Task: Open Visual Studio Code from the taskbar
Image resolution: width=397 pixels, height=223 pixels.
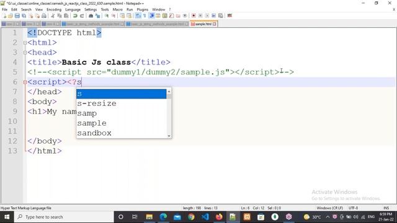Action: (x=205, y=217)
